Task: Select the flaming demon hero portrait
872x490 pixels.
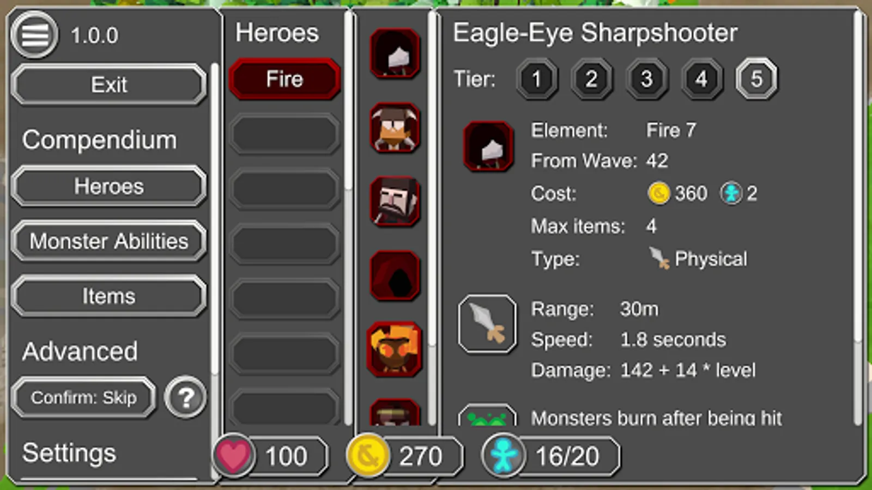Action: 395,350
